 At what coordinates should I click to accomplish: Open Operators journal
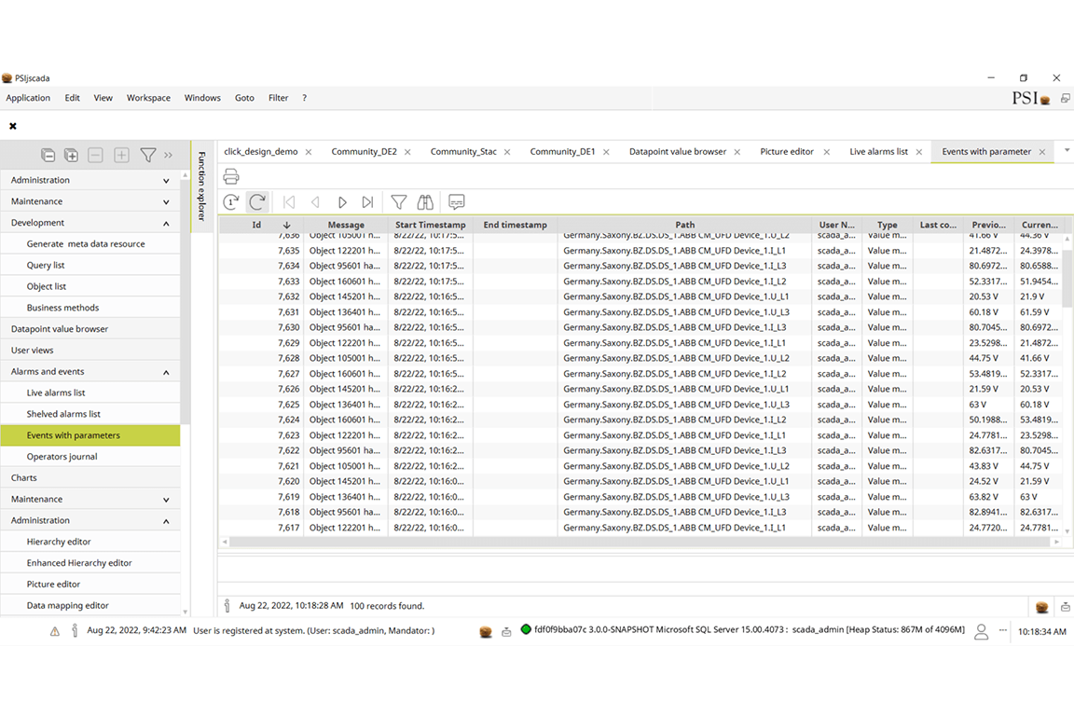pyautogui.click(x=90, y=456)
